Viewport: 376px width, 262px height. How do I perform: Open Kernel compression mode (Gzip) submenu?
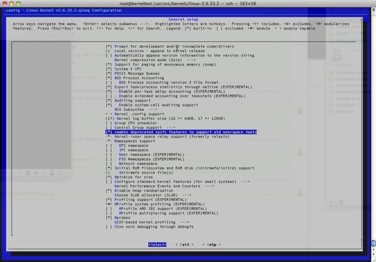155,60
